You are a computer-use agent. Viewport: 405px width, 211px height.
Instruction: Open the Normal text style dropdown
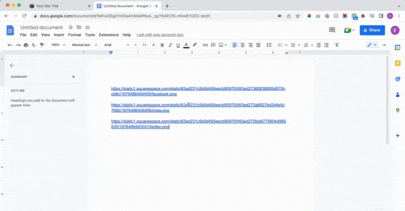[x=84, y=45]
